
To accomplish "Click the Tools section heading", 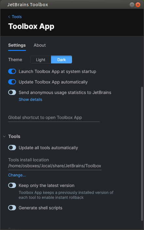I will (14, 136).
